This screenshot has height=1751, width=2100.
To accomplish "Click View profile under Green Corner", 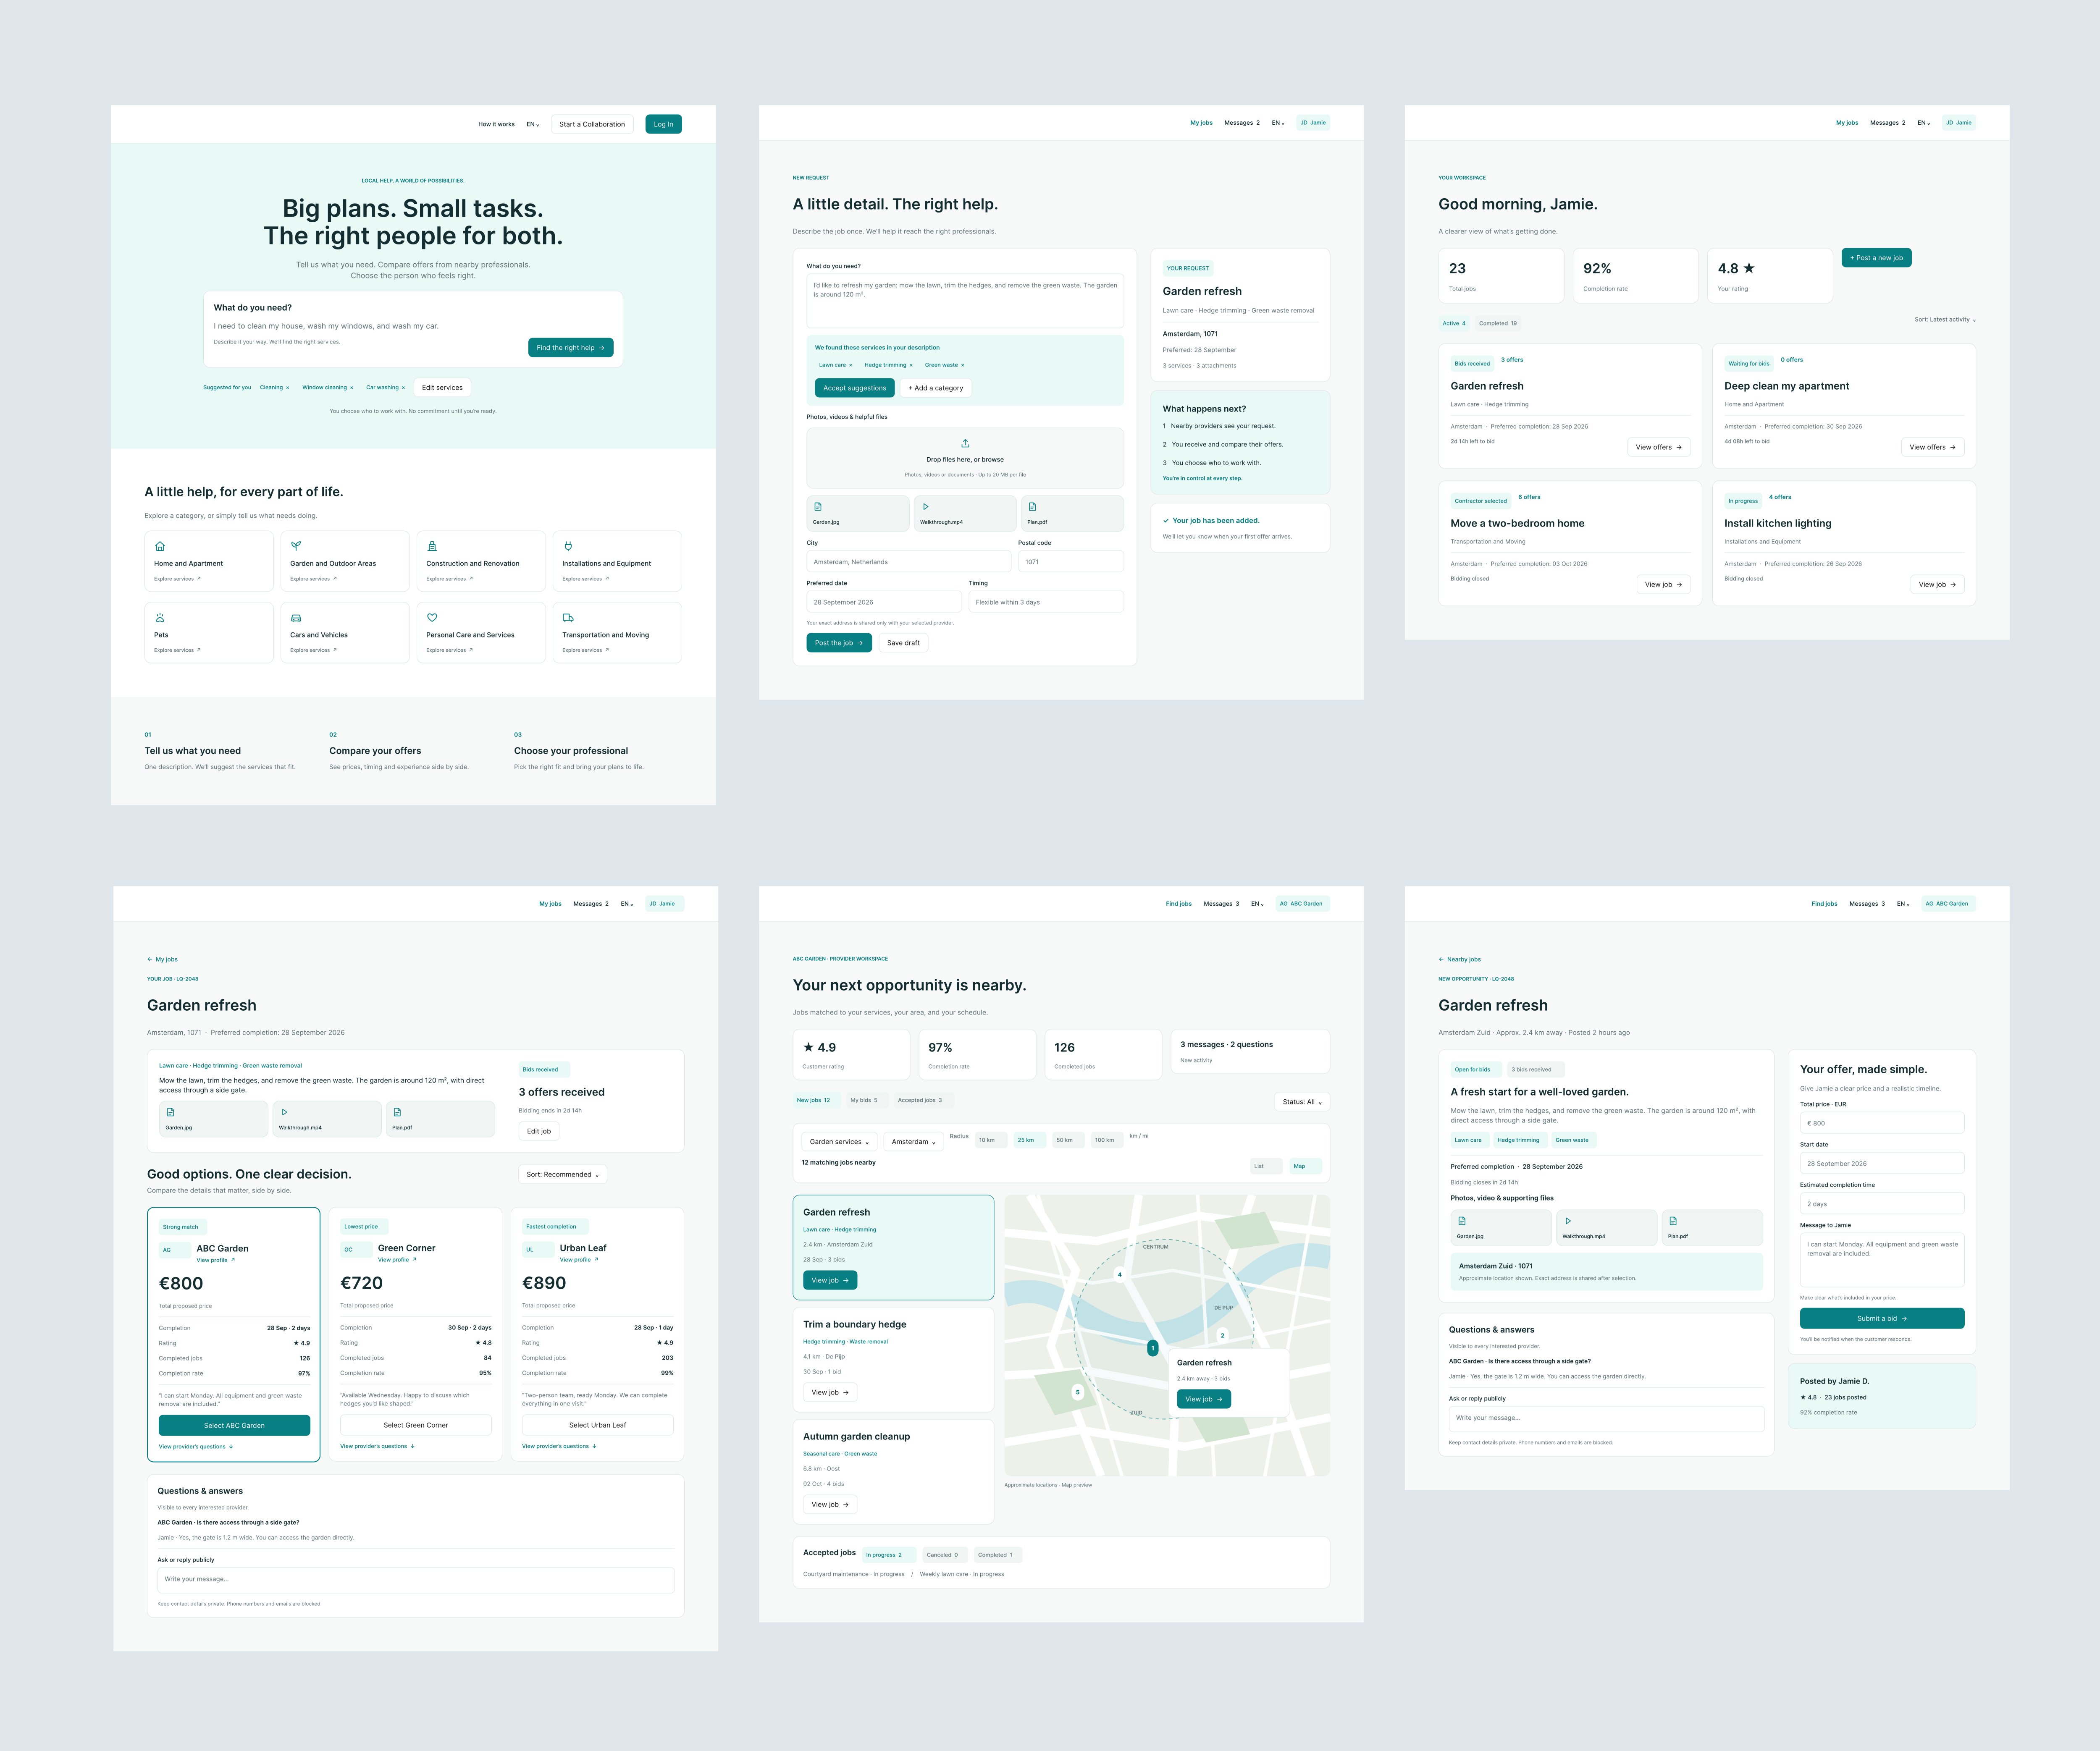I will click(x=397, y=1260).
